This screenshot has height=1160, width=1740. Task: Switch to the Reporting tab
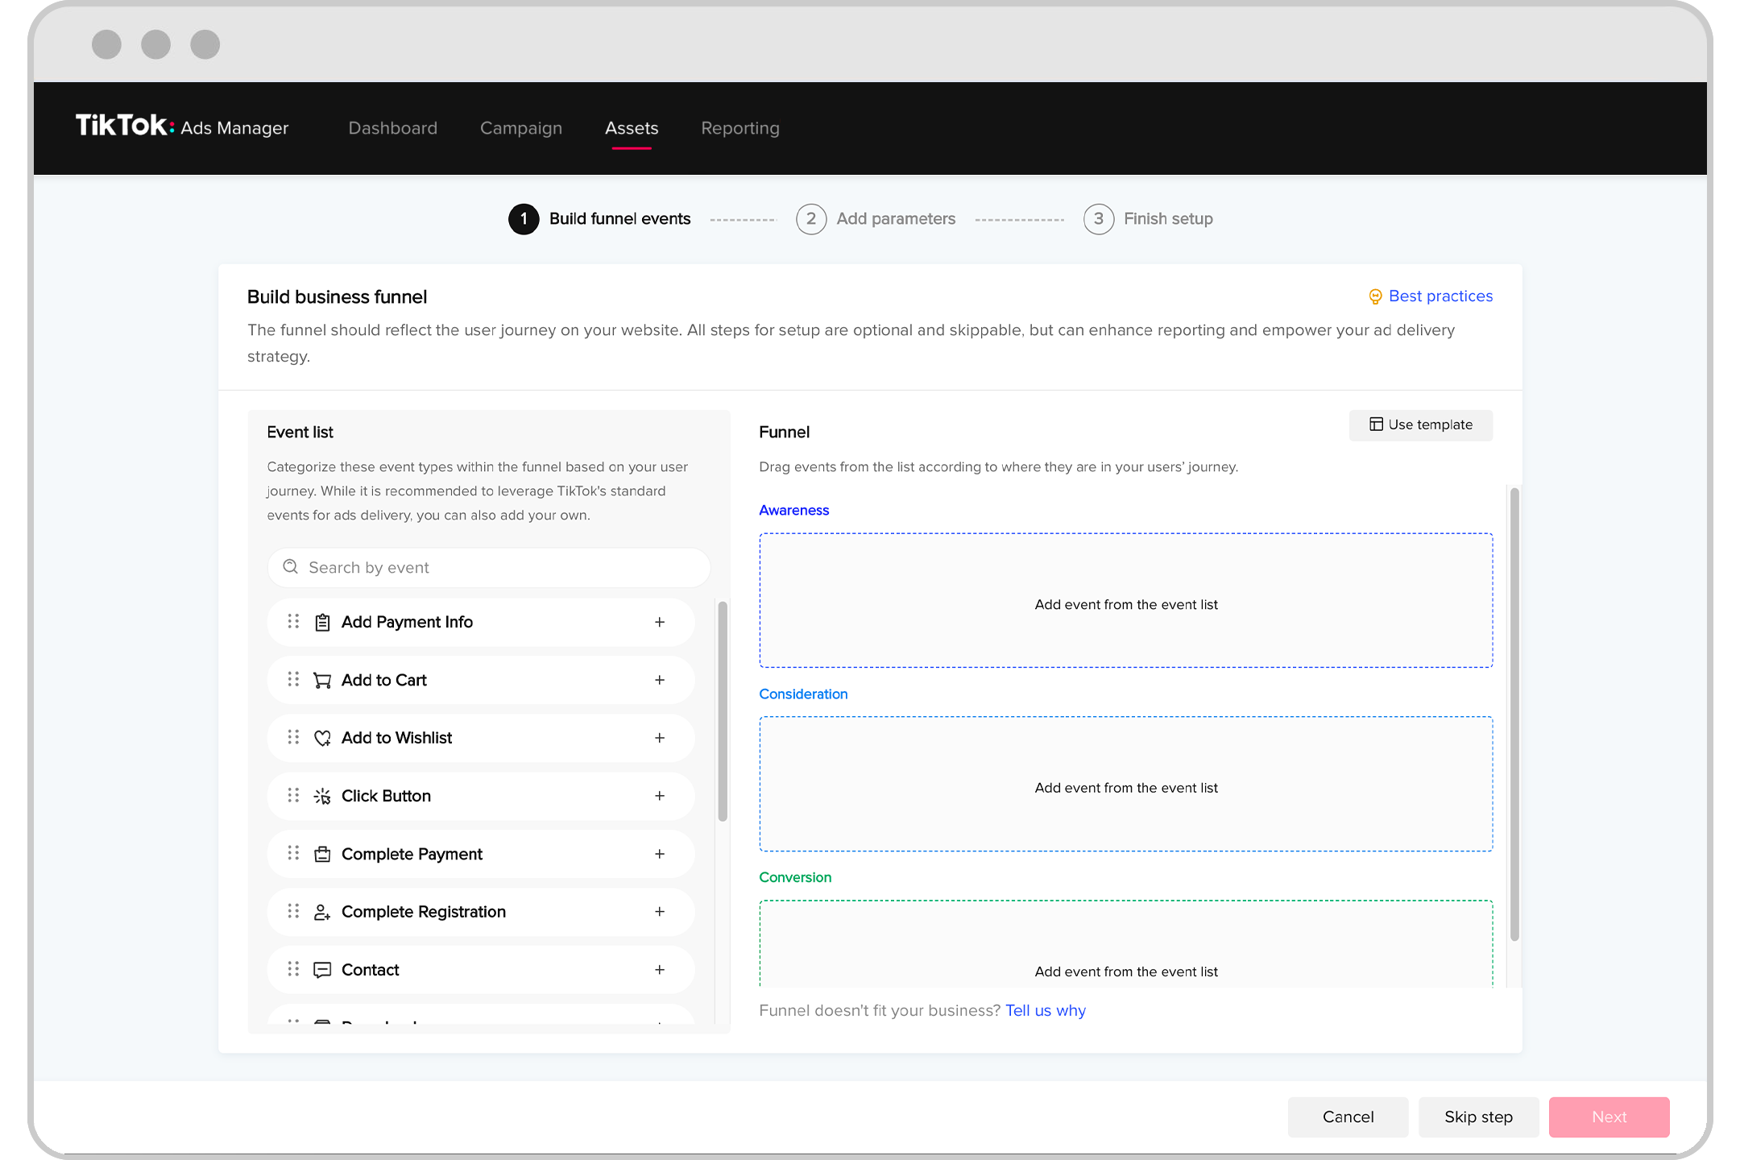pos(739,128)
